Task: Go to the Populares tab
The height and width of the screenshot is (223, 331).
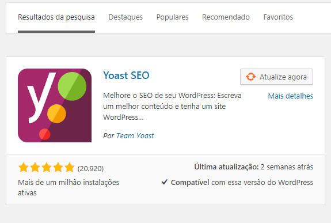Action: 172,17
